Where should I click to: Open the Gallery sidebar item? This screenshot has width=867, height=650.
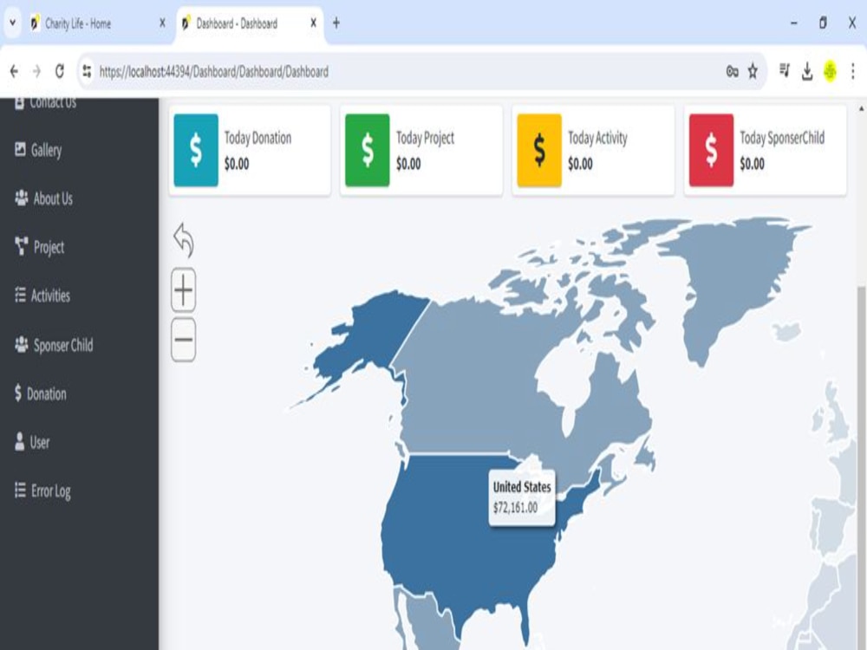click(x=38, y=150)
